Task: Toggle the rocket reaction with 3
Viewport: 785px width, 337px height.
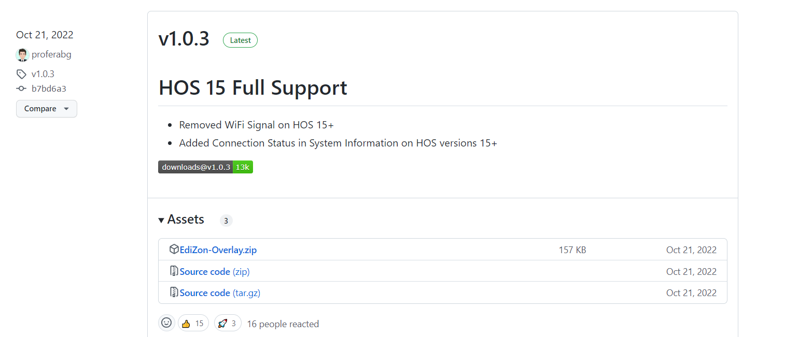Action: pos(228,324)
